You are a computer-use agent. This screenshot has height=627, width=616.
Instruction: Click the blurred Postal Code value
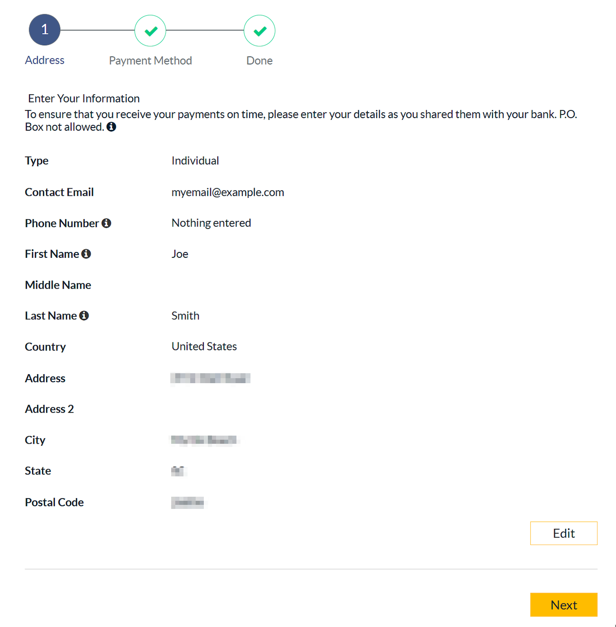pyautogui.click(x=188, y=502)
